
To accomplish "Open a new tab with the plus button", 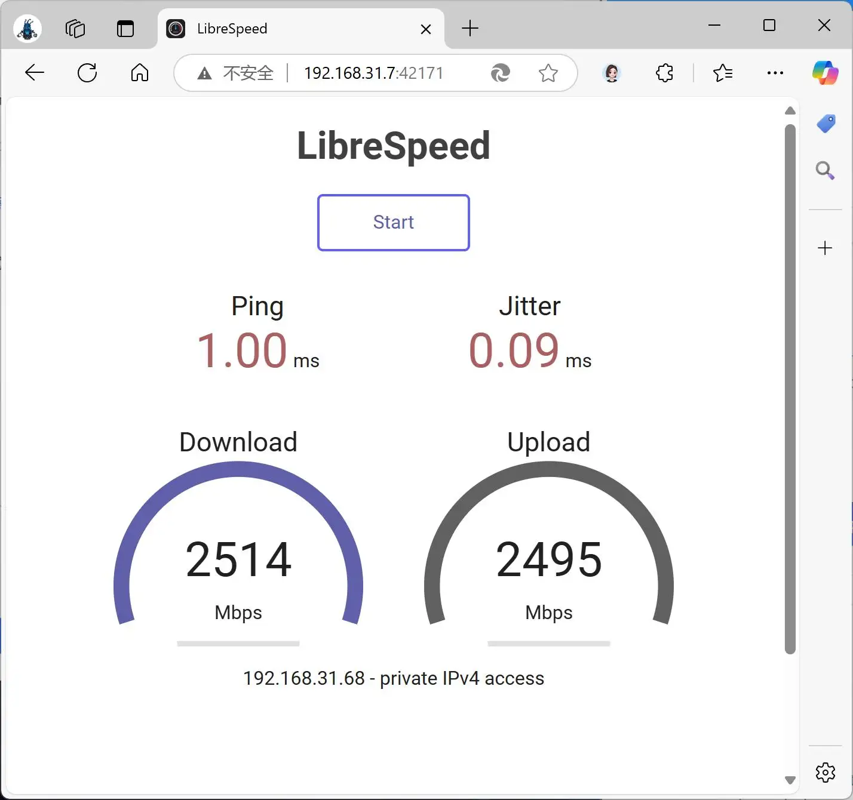I will pyautogui.click(x=470, y=28).
